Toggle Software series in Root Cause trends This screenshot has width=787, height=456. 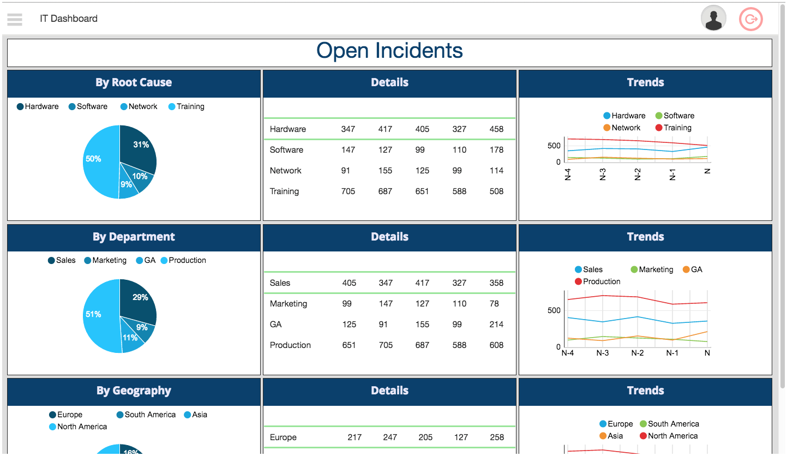675,116
